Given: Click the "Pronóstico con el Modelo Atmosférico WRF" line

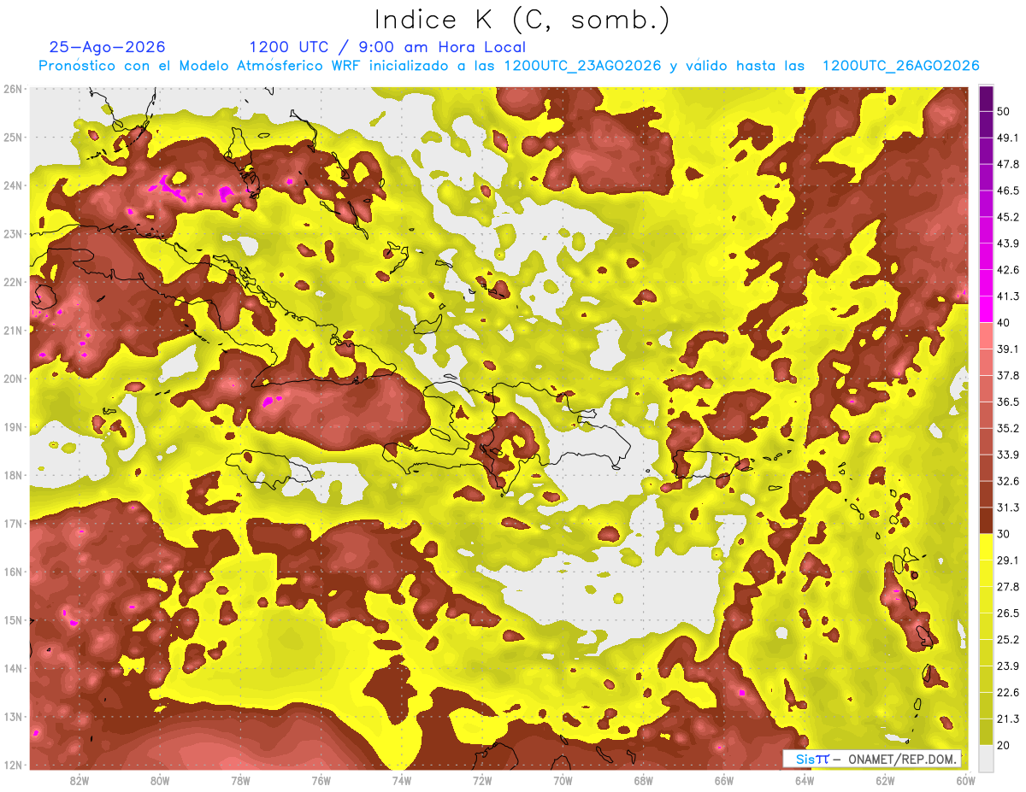Looking at the screenshot, I should pyautogui.click(x=509, y=66).
